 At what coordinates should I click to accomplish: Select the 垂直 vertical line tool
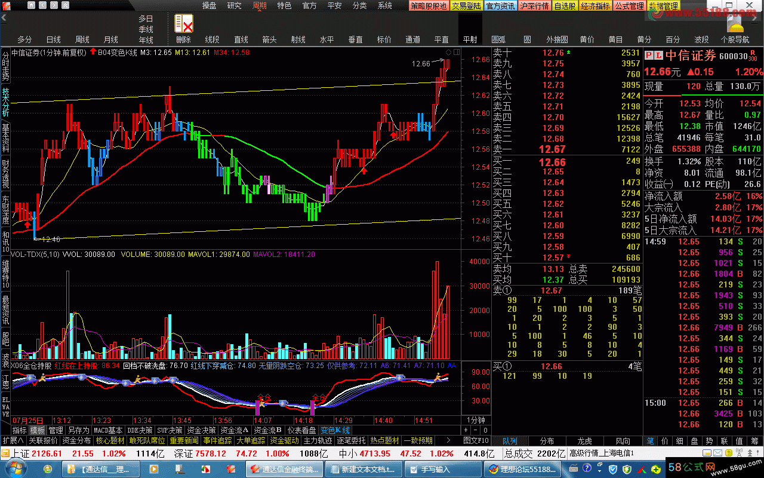pos(355,39)
